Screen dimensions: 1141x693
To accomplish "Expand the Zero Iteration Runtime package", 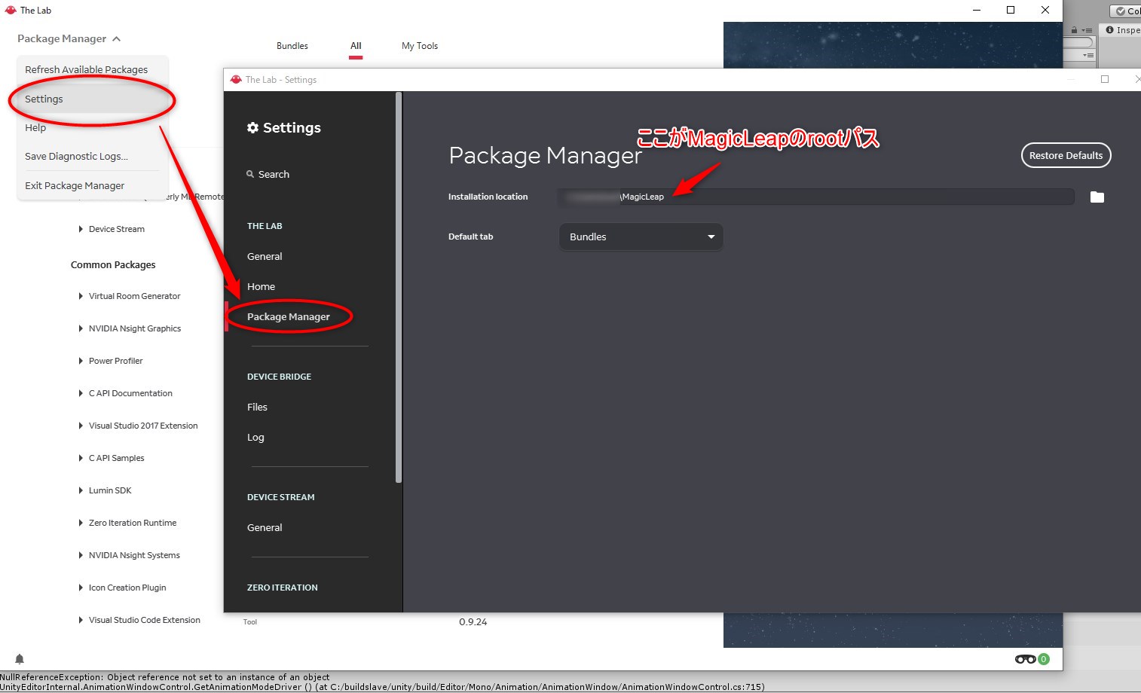I will point(81,523).
